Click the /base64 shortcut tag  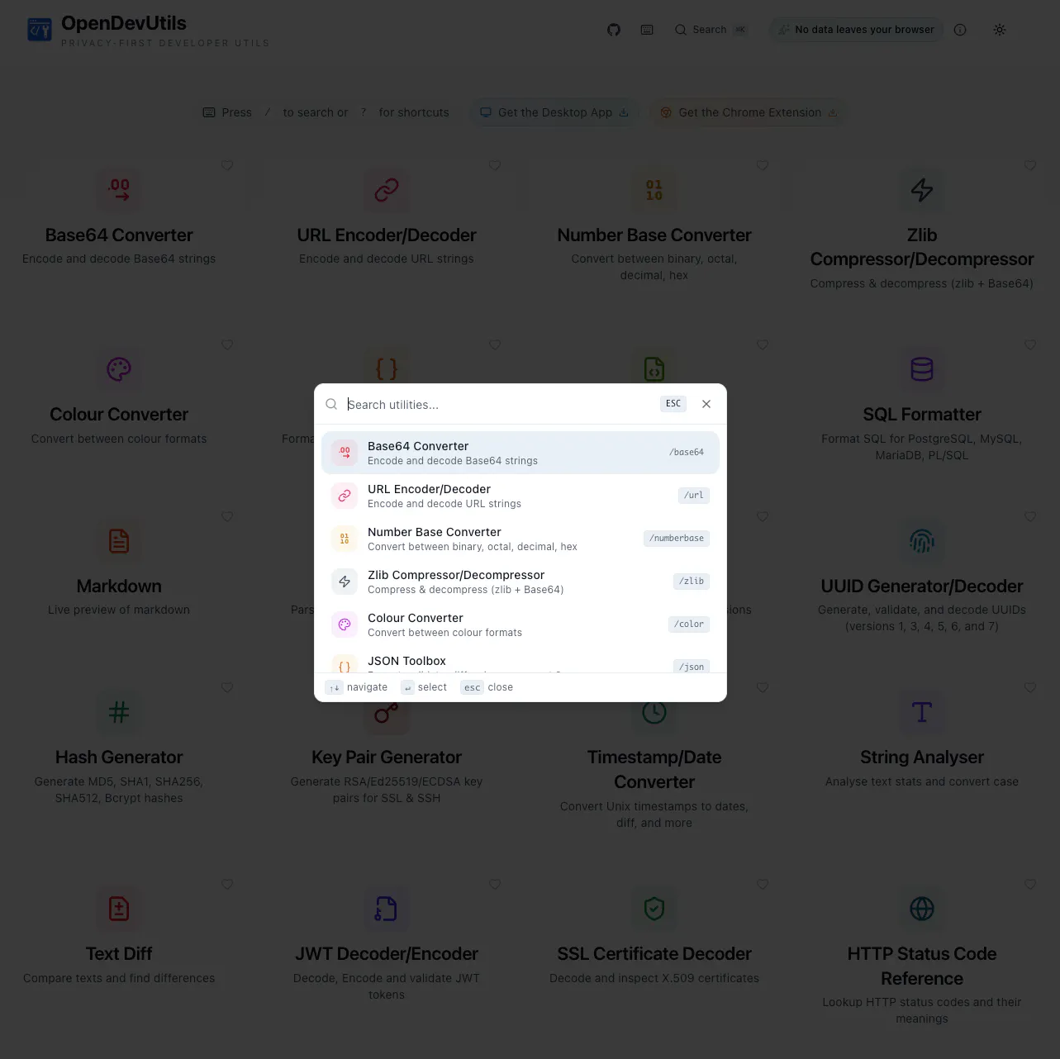click(x=687, y=453)
